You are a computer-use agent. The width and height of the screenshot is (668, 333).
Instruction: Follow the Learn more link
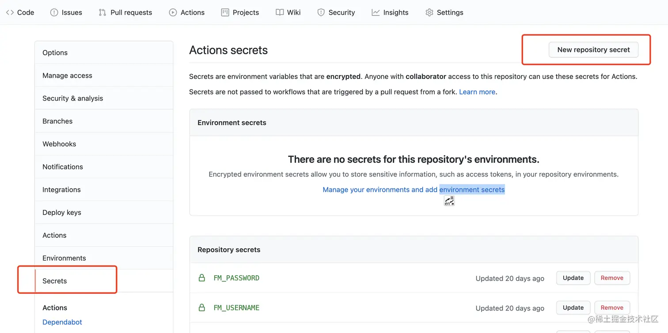[477, 92]
